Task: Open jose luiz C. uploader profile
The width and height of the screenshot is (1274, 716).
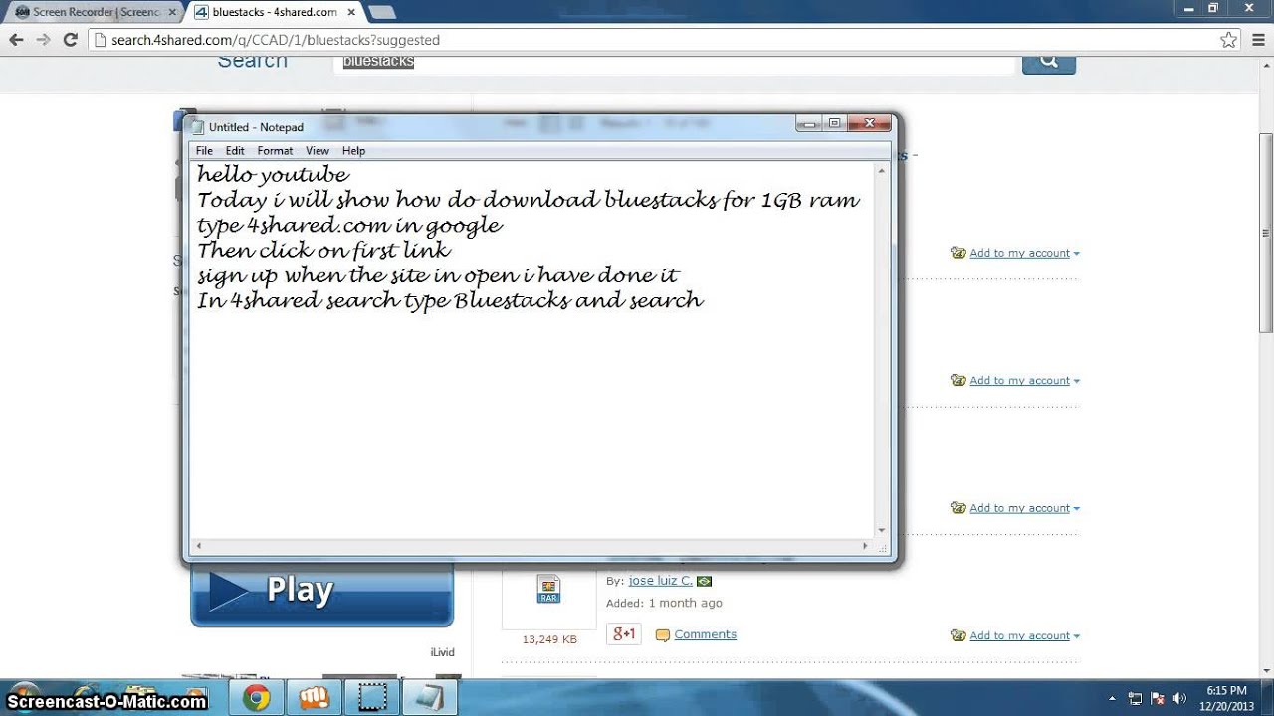Action: [660, 580]
